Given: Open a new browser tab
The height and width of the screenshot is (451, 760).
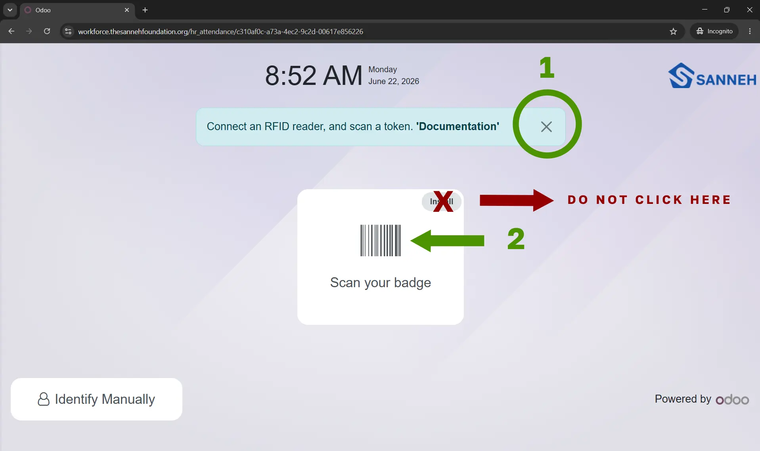Looking at the screenshot, I should (145, 10).
